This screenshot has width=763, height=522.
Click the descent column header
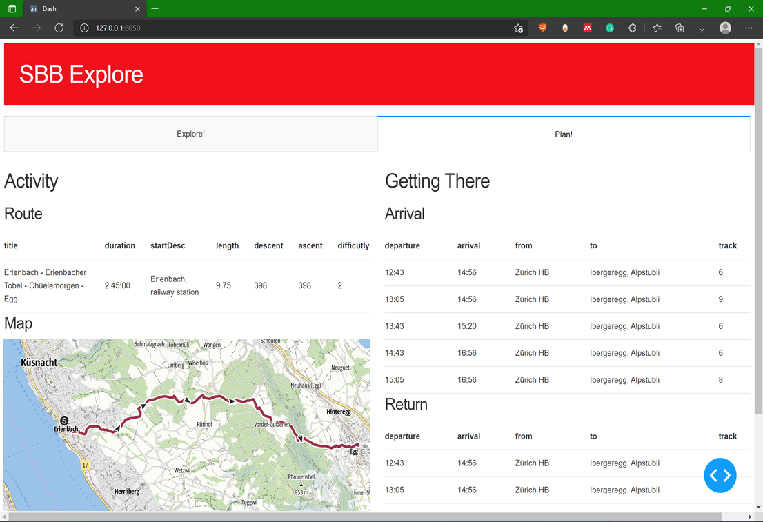point(268,245)
